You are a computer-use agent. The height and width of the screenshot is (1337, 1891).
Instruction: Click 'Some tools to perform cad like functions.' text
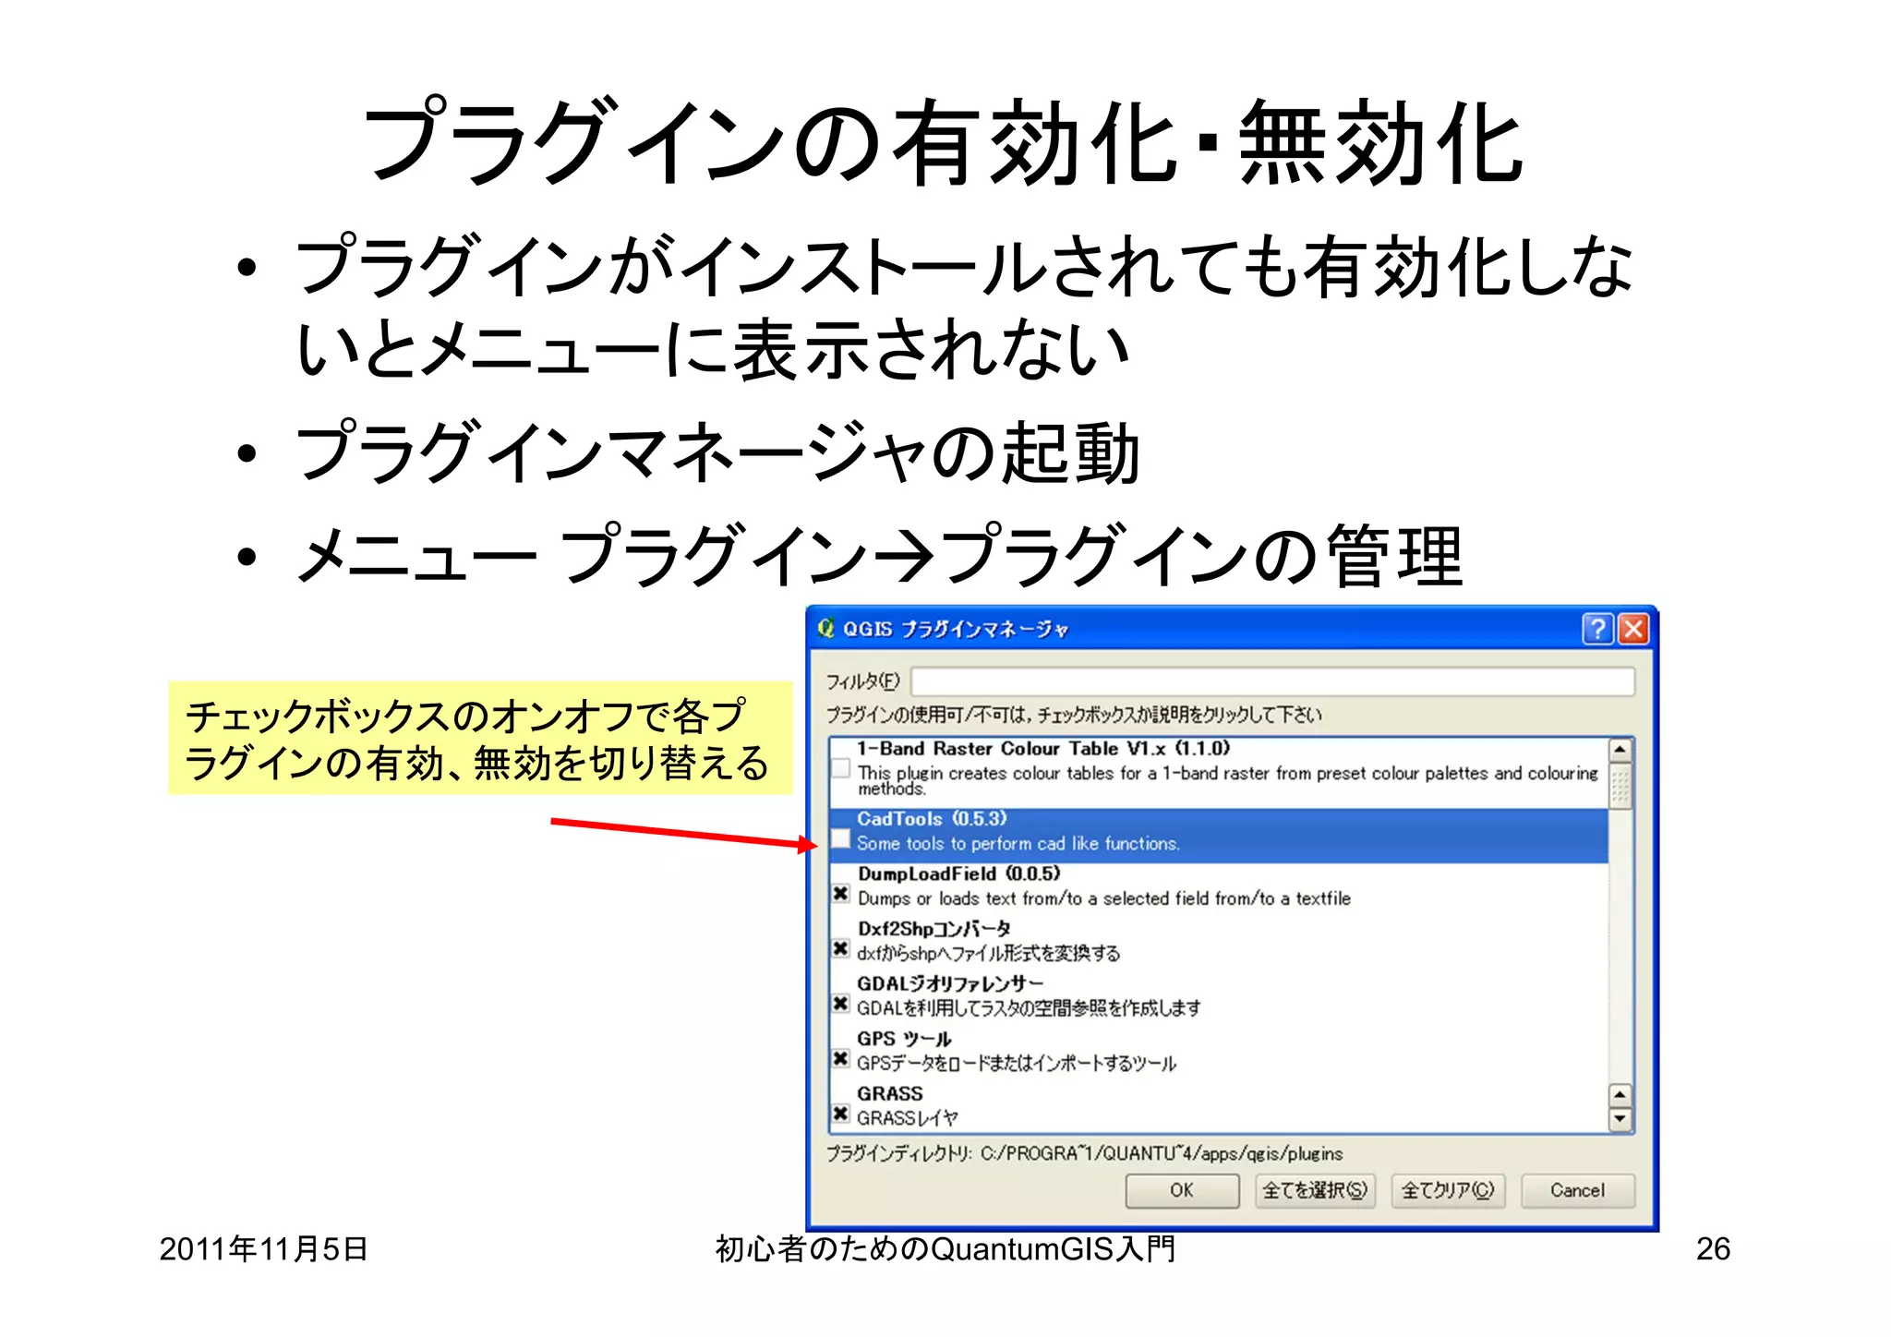click(x=1018, y=843)
